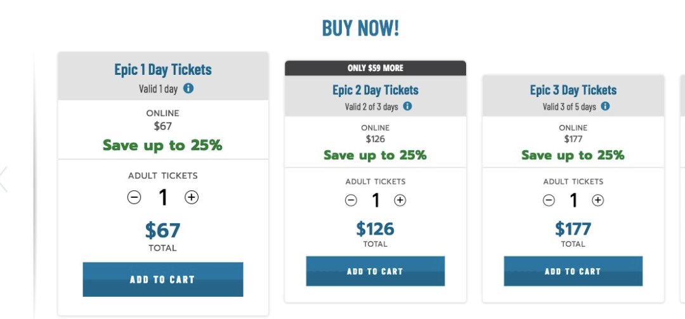Click the Epic 1 Day quantity number field
685x319 pixels.
click(x=163, y=198)
